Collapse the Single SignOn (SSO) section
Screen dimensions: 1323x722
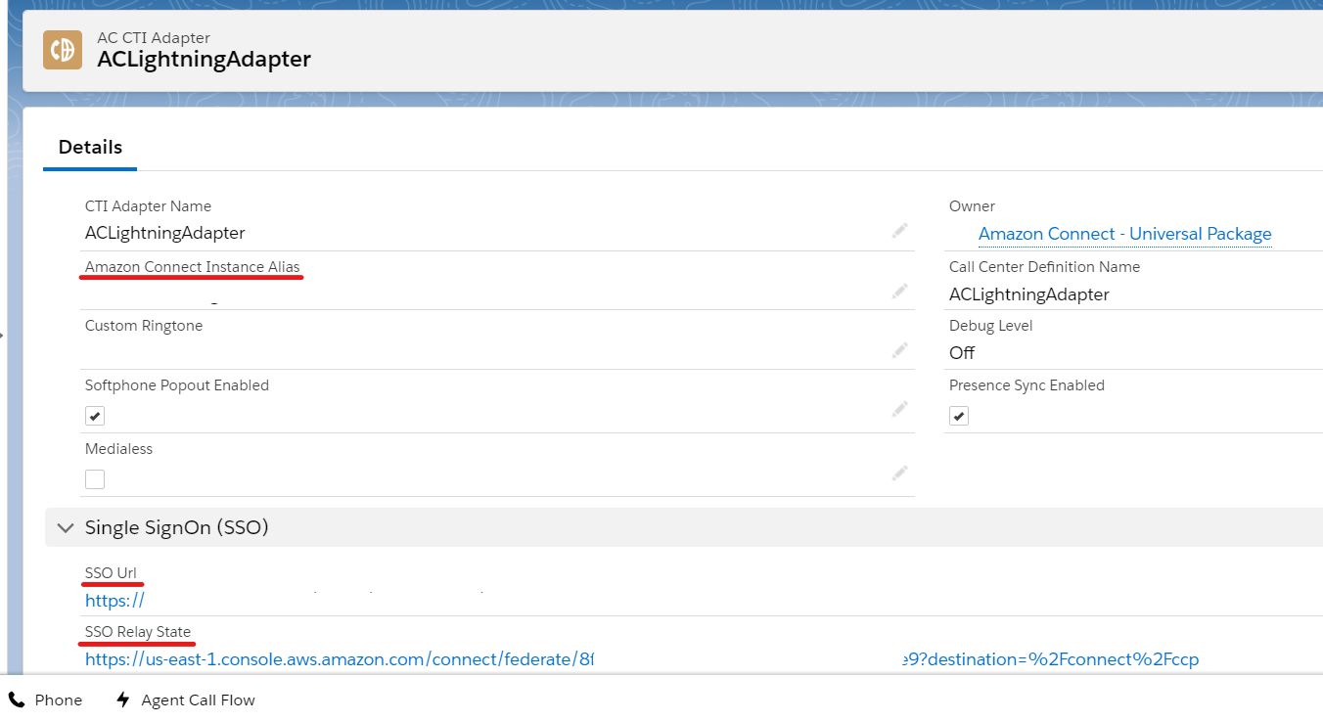[66, 527]
